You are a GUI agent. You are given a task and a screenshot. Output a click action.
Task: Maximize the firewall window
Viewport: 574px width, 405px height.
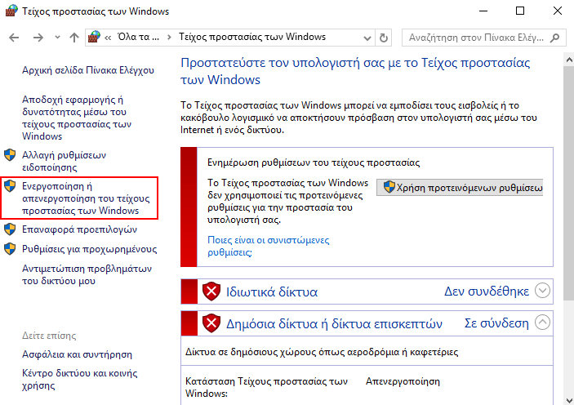point(520,11)
